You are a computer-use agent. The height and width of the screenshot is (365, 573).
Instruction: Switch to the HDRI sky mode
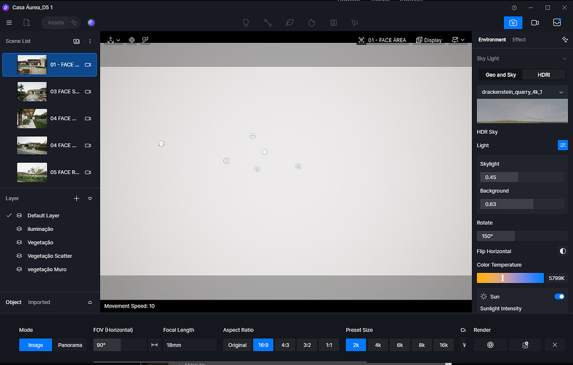pyautogui.click(x=544, y=74)
